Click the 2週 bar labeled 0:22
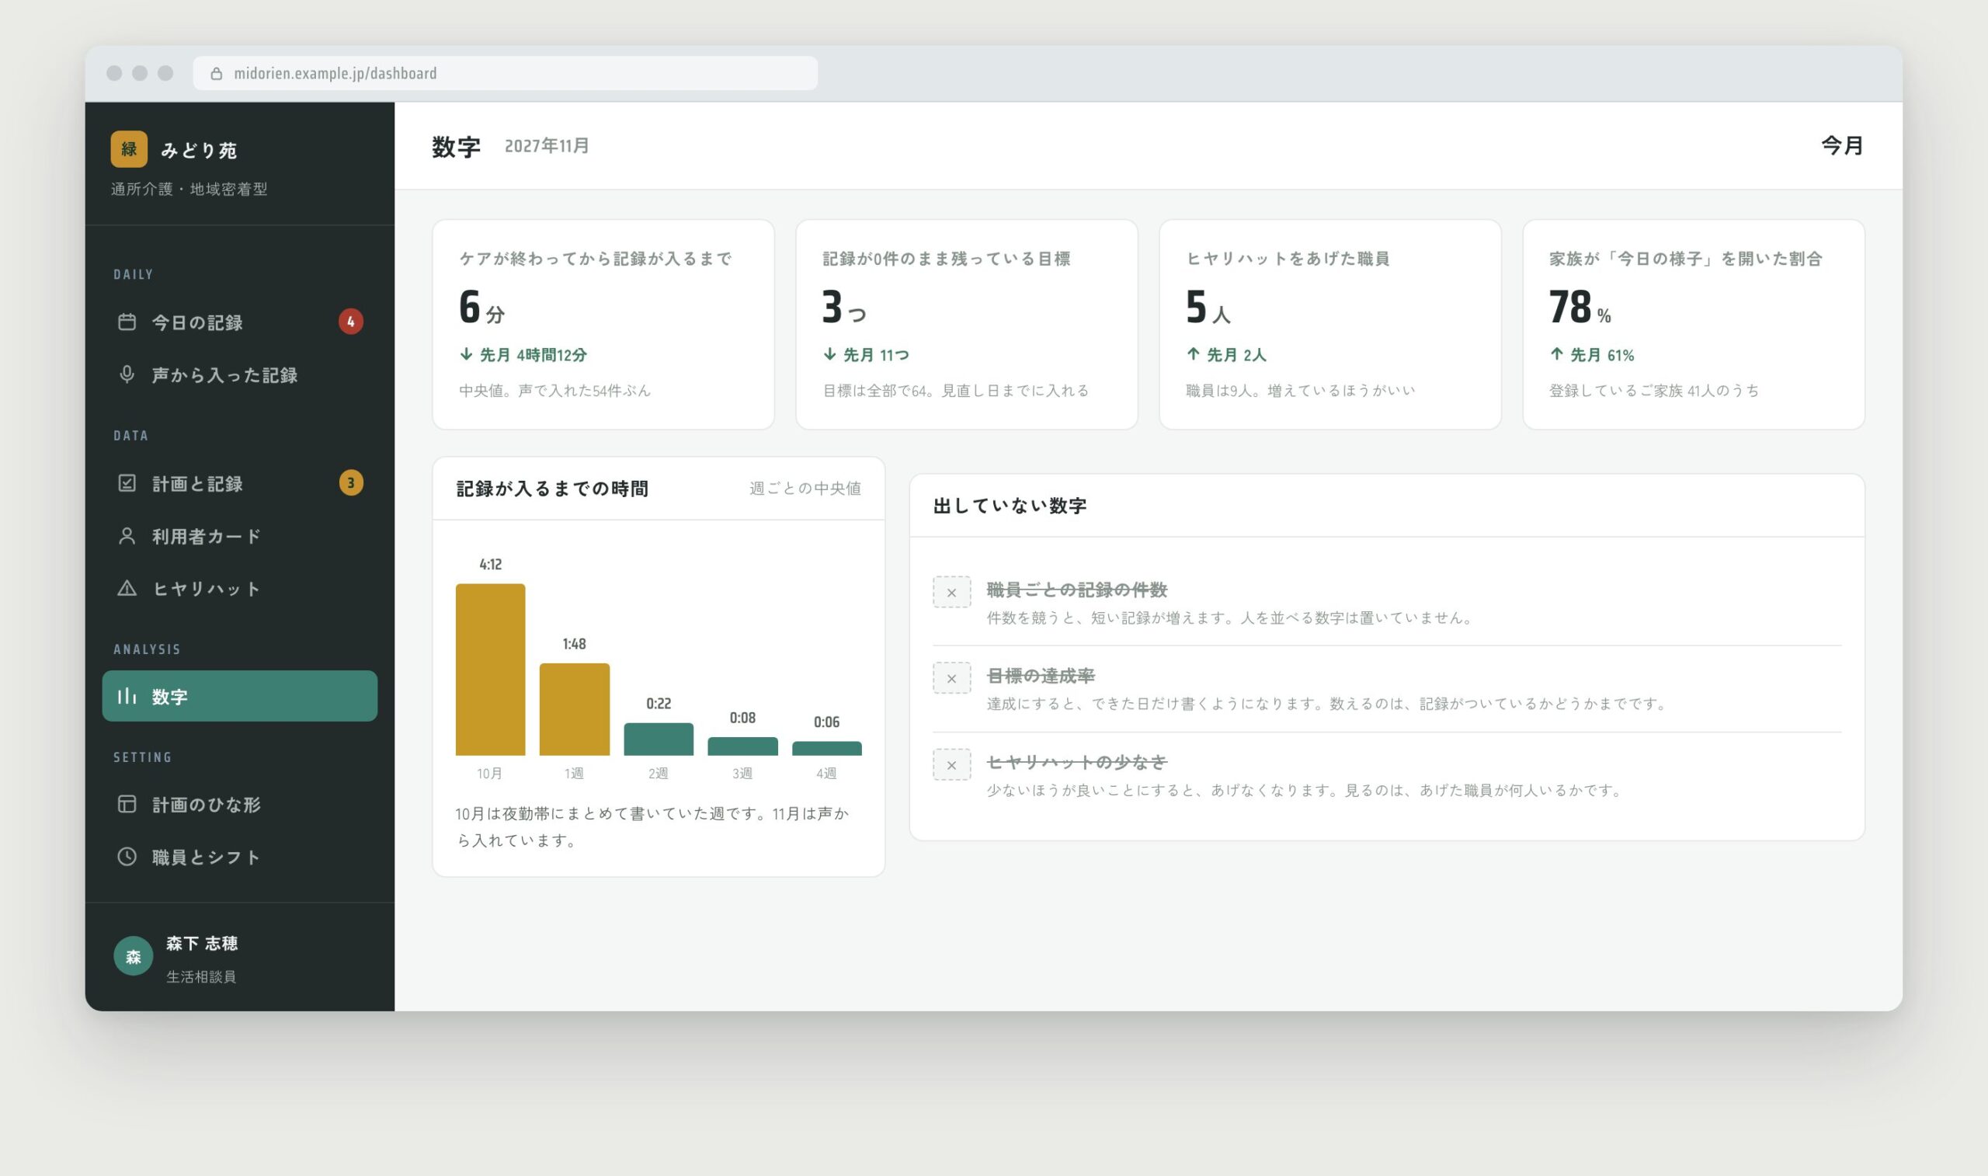 click(x=659, y=739)
